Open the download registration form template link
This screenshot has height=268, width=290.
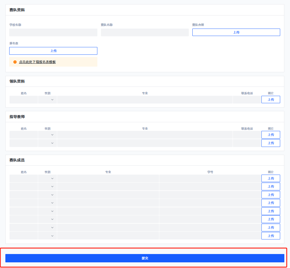[x=37, y=62]
